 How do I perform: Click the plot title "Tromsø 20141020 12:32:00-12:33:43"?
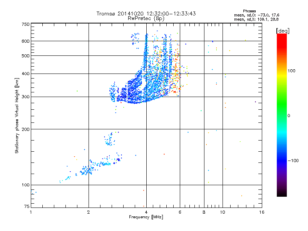click(146, 13)
